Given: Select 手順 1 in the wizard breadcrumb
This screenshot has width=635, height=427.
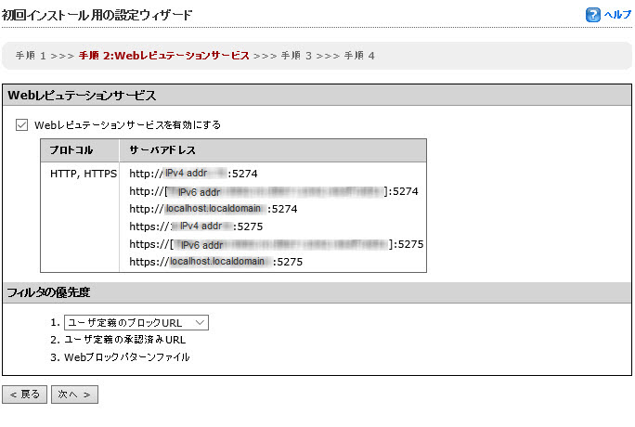Looking at the screenshot, I should [x=32, y=56].
